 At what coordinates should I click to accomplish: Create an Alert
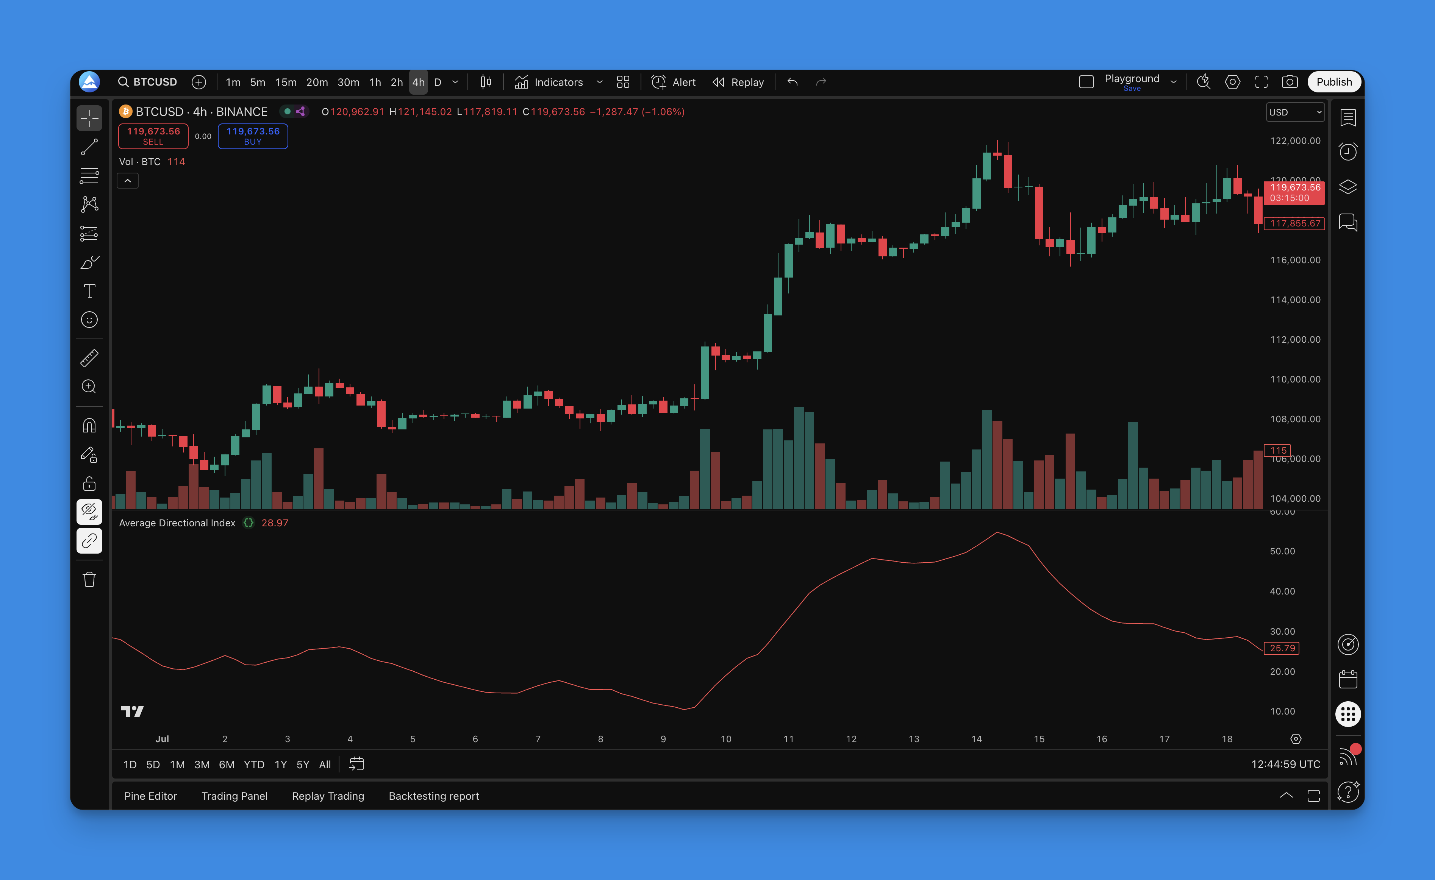click(673, 82)
